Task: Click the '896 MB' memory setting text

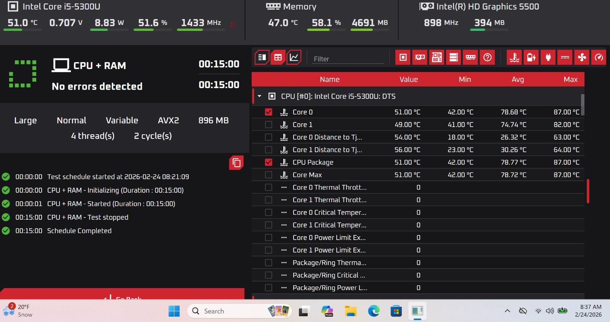Action: tap(213, 121)
